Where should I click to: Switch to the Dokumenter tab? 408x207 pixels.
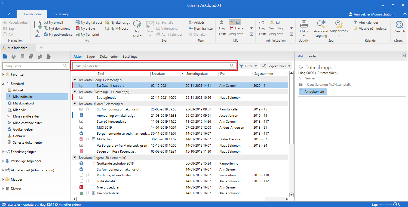coord(109,57)
